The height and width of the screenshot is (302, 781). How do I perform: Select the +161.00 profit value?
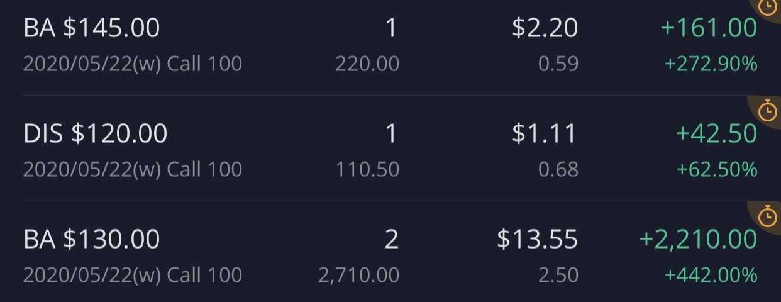[709, 28]
